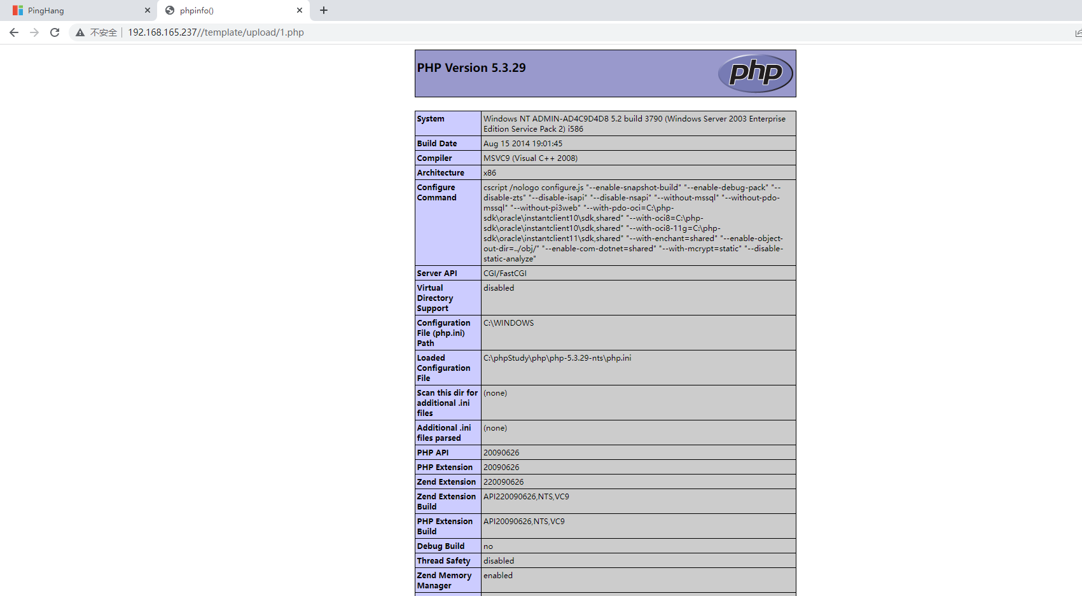This screenshot has height=596, width=1082.
Task: Select the "PHP Extension Build" label
Action: (x=445, y=527)
